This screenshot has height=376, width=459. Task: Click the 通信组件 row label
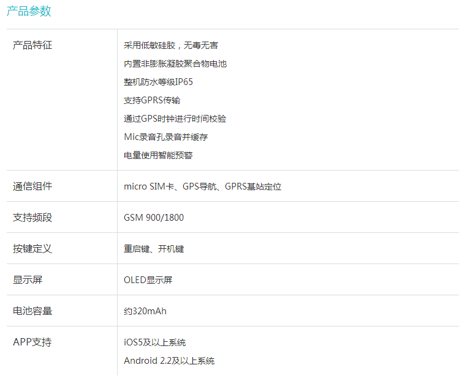[x=32, y=186]
